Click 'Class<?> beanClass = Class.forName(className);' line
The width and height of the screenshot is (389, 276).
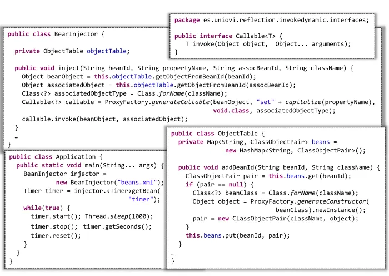point(276,193)
